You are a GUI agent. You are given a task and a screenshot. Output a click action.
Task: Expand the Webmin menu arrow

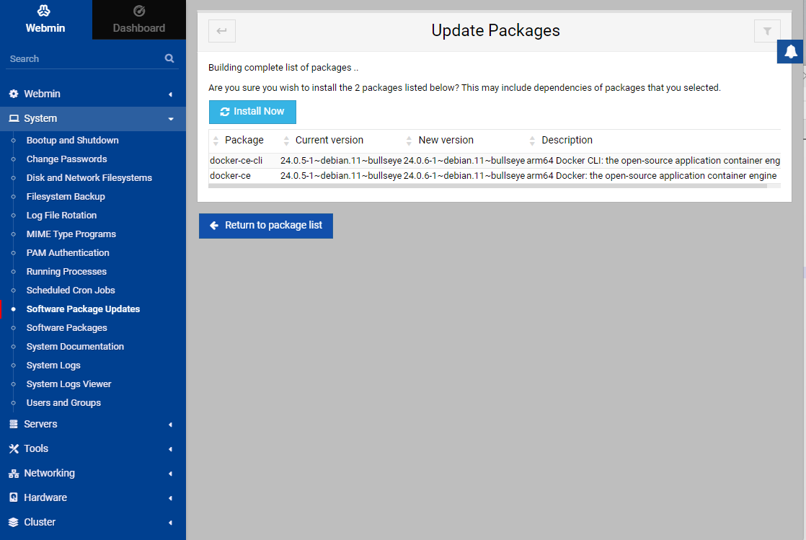170,94
